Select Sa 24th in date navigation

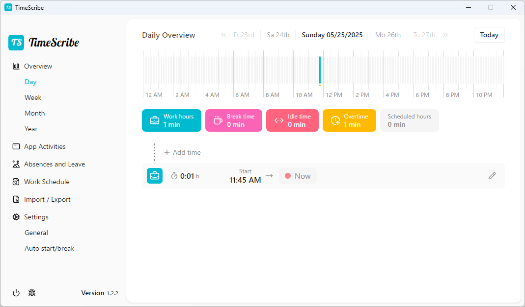tap(278, 35)
